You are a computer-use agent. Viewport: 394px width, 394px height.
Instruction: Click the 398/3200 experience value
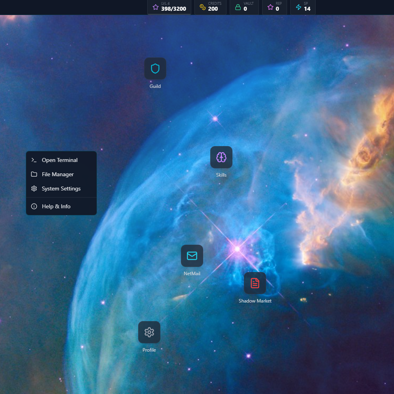(173, 9)
